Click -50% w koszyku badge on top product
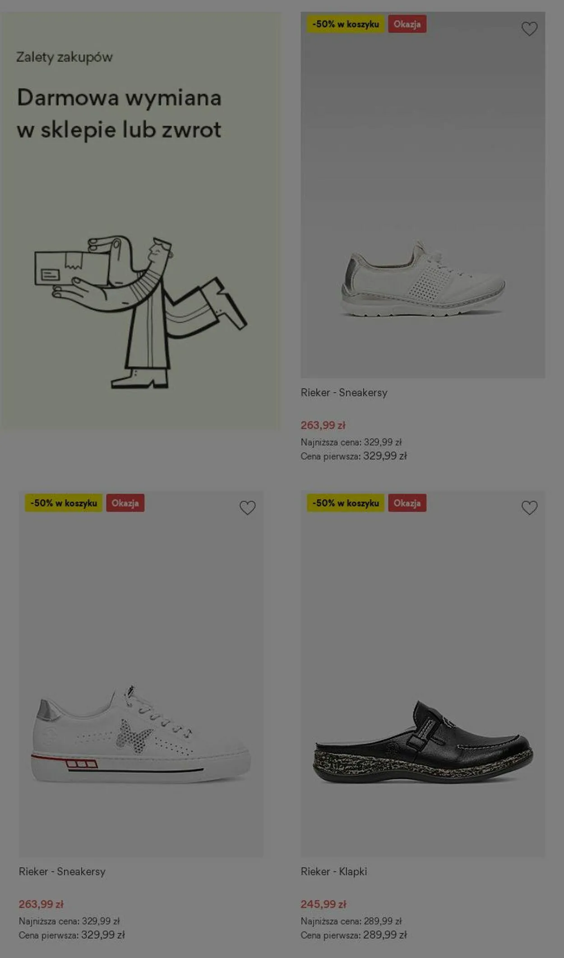 [346, 24]
